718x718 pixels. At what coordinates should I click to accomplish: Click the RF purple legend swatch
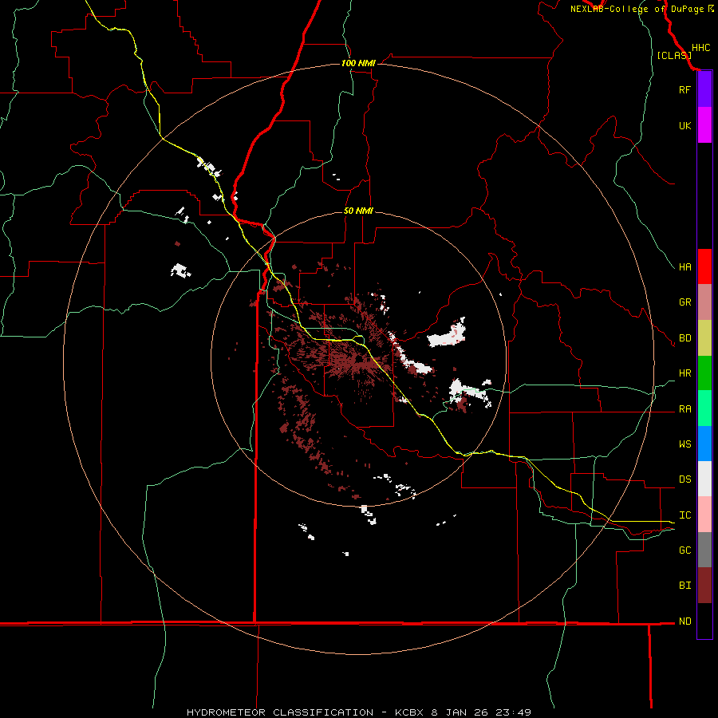(704, 89)
